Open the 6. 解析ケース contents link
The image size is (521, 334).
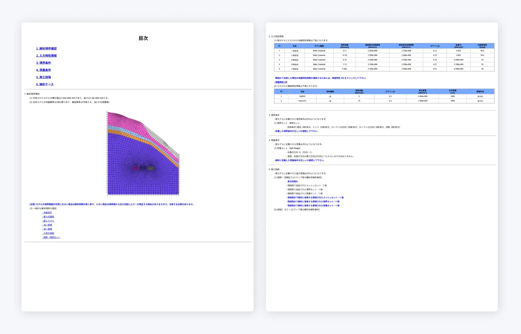pyautogui.click(x=45, y=84)
